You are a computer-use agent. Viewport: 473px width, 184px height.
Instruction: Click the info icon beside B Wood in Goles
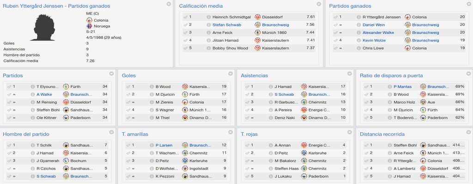[x=152, y=87]
